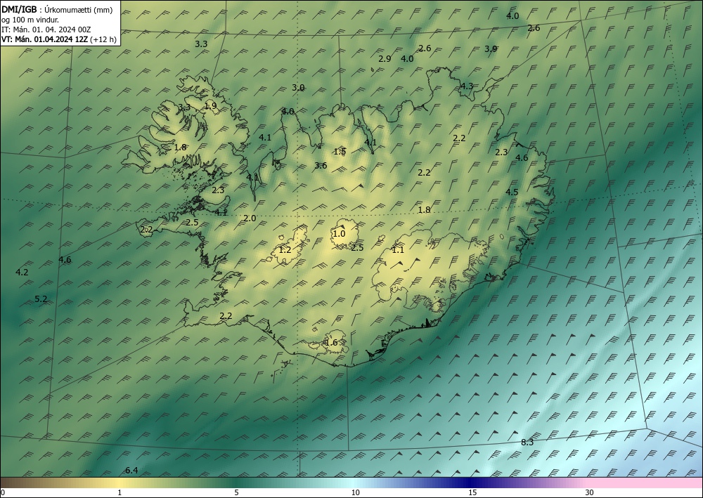This screenshot has width=703, height=498.
Task: Click the 1.2 value on the map
Action: point(285,250)
